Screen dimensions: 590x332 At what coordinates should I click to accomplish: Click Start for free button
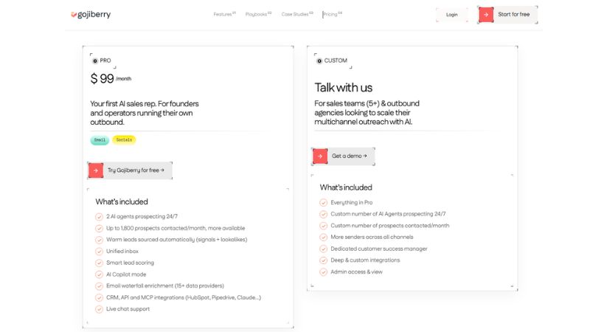[x=507, y=15]
